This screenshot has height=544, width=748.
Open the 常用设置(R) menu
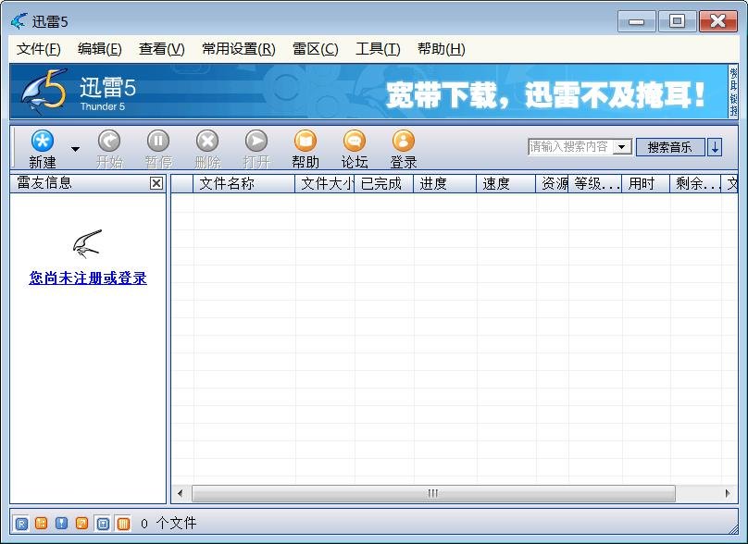pyautogui.click(x=239, y=49)
